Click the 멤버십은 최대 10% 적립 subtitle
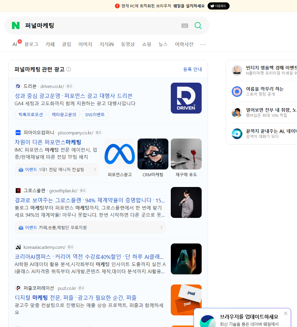Screen dimensions: 297x327 266,115
